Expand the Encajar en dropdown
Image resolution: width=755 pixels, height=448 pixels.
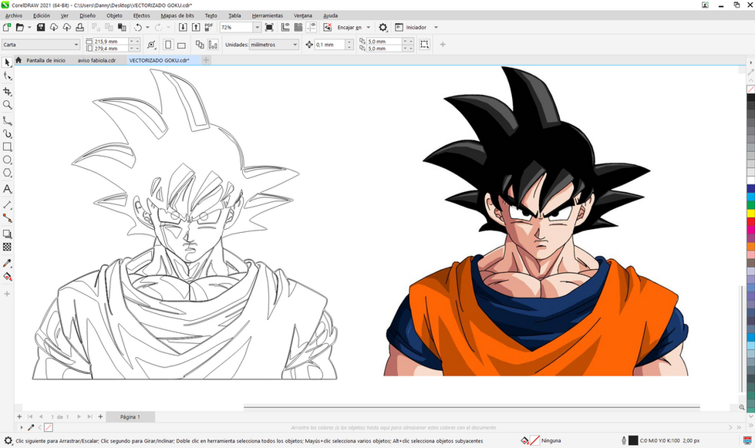369,28
